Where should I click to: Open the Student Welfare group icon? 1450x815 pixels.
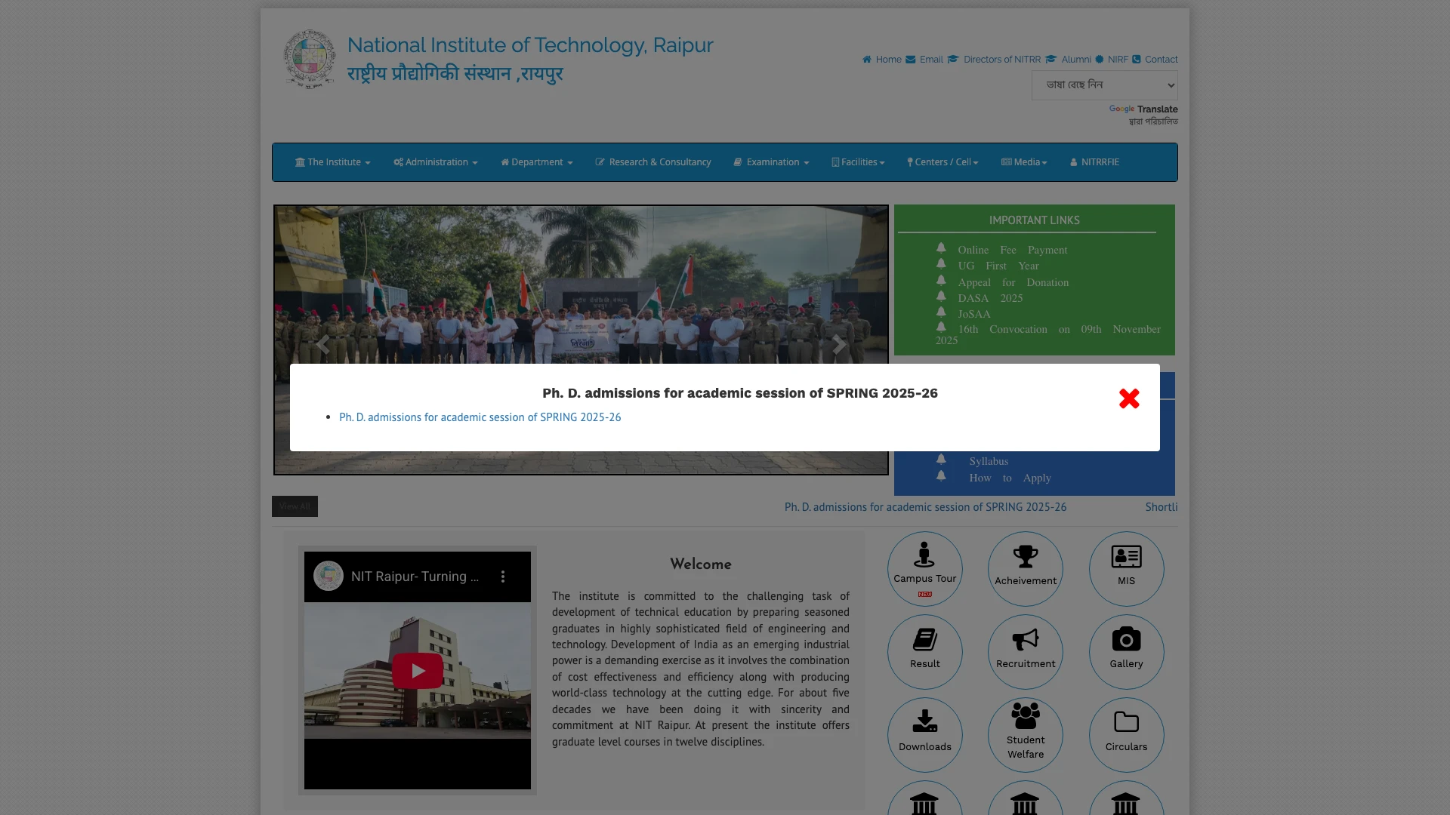click(1025, 735)
